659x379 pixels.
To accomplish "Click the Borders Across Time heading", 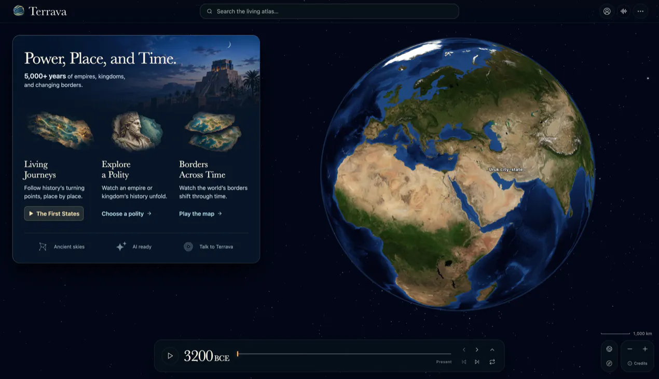I will 202,169.
